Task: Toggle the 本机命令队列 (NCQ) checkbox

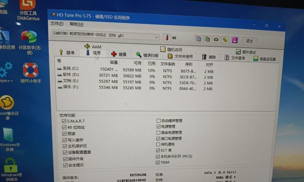Action: click(158, 156)
